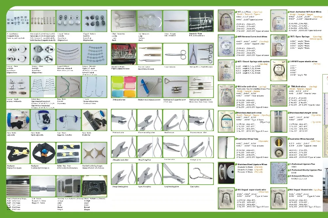
Task: Select the J hooks product photo
Action: point(94,87)
